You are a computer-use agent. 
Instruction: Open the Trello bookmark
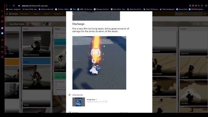pyautogui.click(x=73, y=9)
